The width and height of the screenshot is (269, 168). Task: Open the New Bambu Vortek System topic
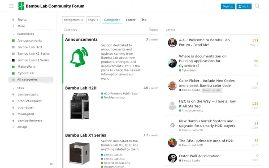click(x=207, y=123)
